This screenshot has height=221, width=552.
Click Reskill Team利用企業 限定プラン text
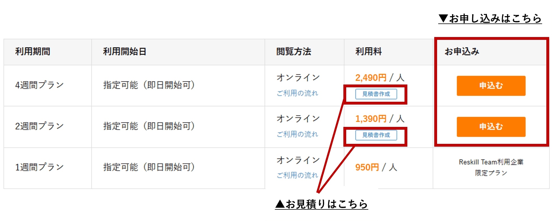click(491, 167)
